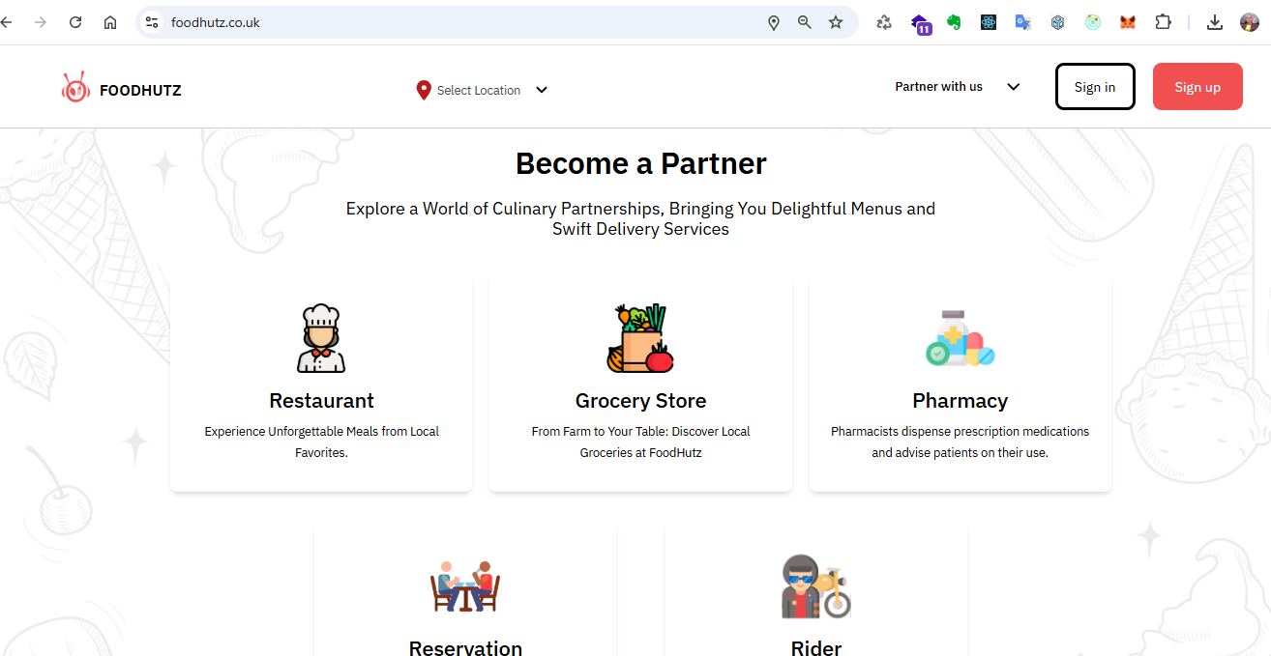Click the FoodHutz logo icon
This screenshot has height=656, width=1271.
75,89
